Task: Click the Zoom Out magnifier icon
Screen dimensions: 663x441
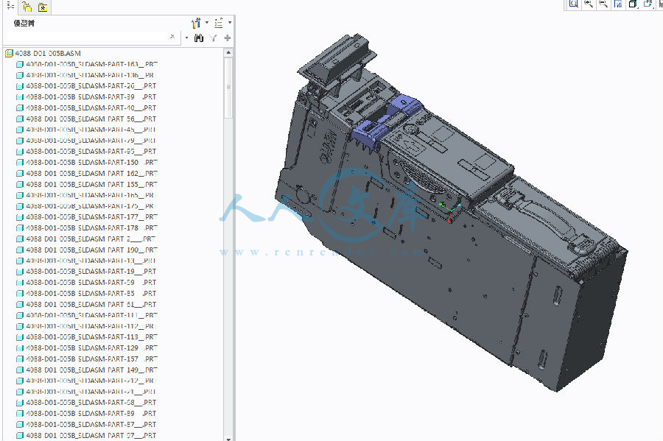Action: click(x=603, y=4)
